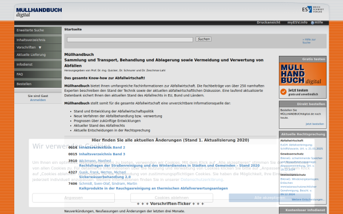Open EuGH Abfallverbringung ruling link

(301, 147)
